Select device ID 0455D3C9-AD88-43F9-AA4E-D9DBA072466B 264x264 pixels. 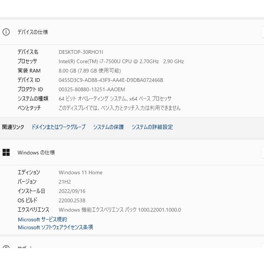[111, 80]
